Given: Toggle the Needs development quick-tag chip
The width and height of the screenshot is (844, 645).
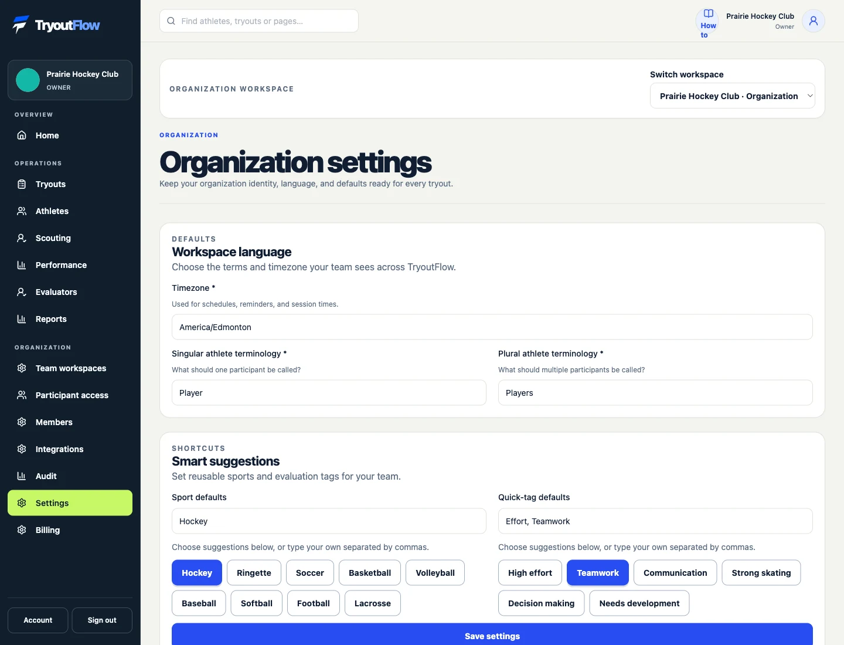Looking at the screenshot, I should pyautogui.click(x=639, y=603).
